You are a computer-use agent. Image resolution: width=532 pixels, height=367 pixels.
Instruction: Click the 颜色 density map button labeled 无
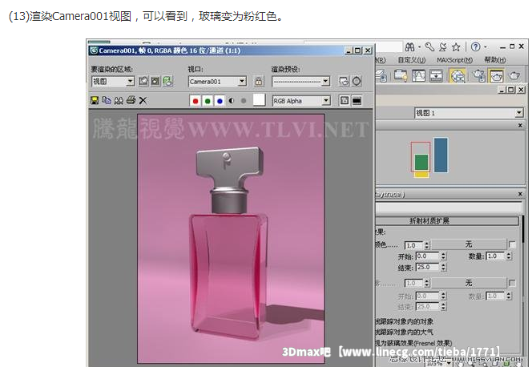[x=469, y=244]
